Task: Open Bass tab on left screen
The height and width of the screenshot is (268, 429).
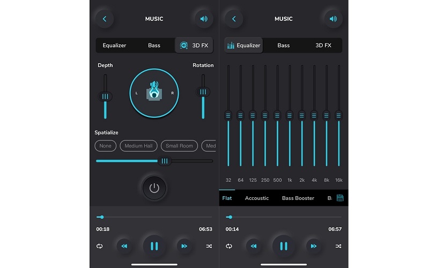Action: click(154, 46)
